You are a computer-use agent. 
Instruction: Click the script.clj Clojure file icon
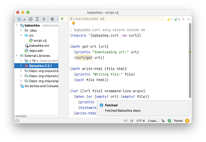click(31, 40)
